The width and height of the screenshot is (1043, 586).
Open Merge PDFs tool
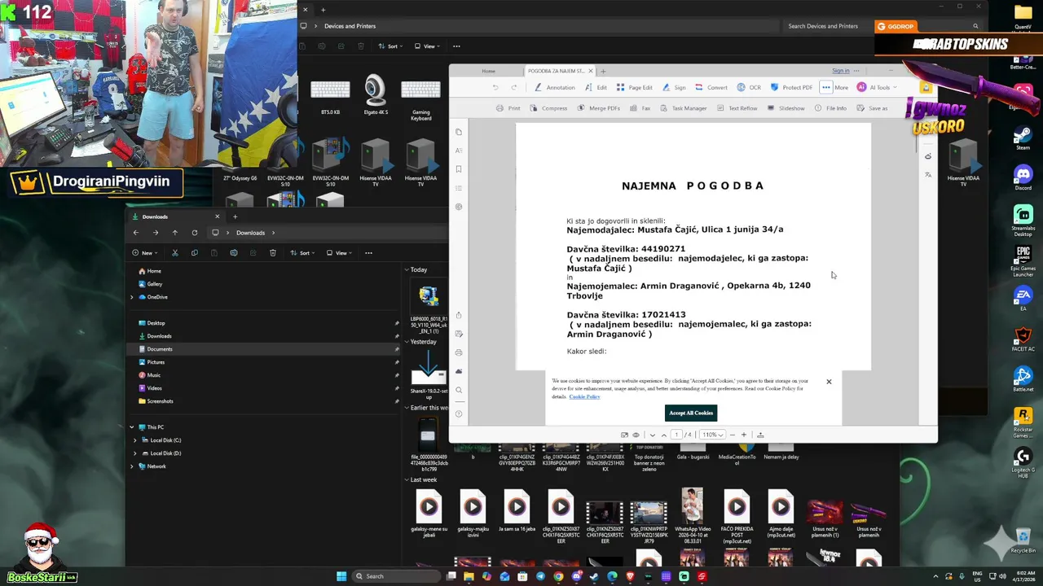(x=599, y=108)
